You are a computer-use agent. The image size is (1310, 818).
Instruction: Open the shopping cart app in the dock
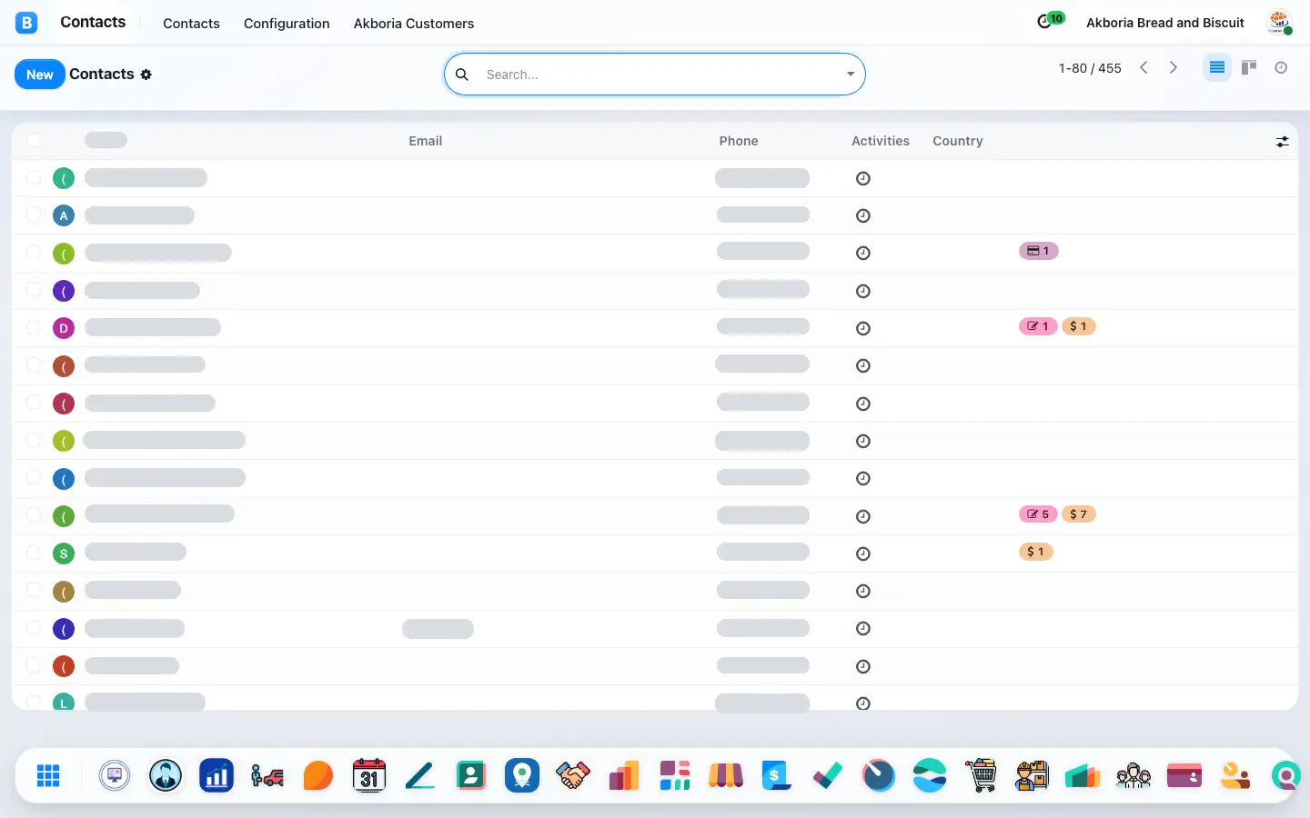981,776
